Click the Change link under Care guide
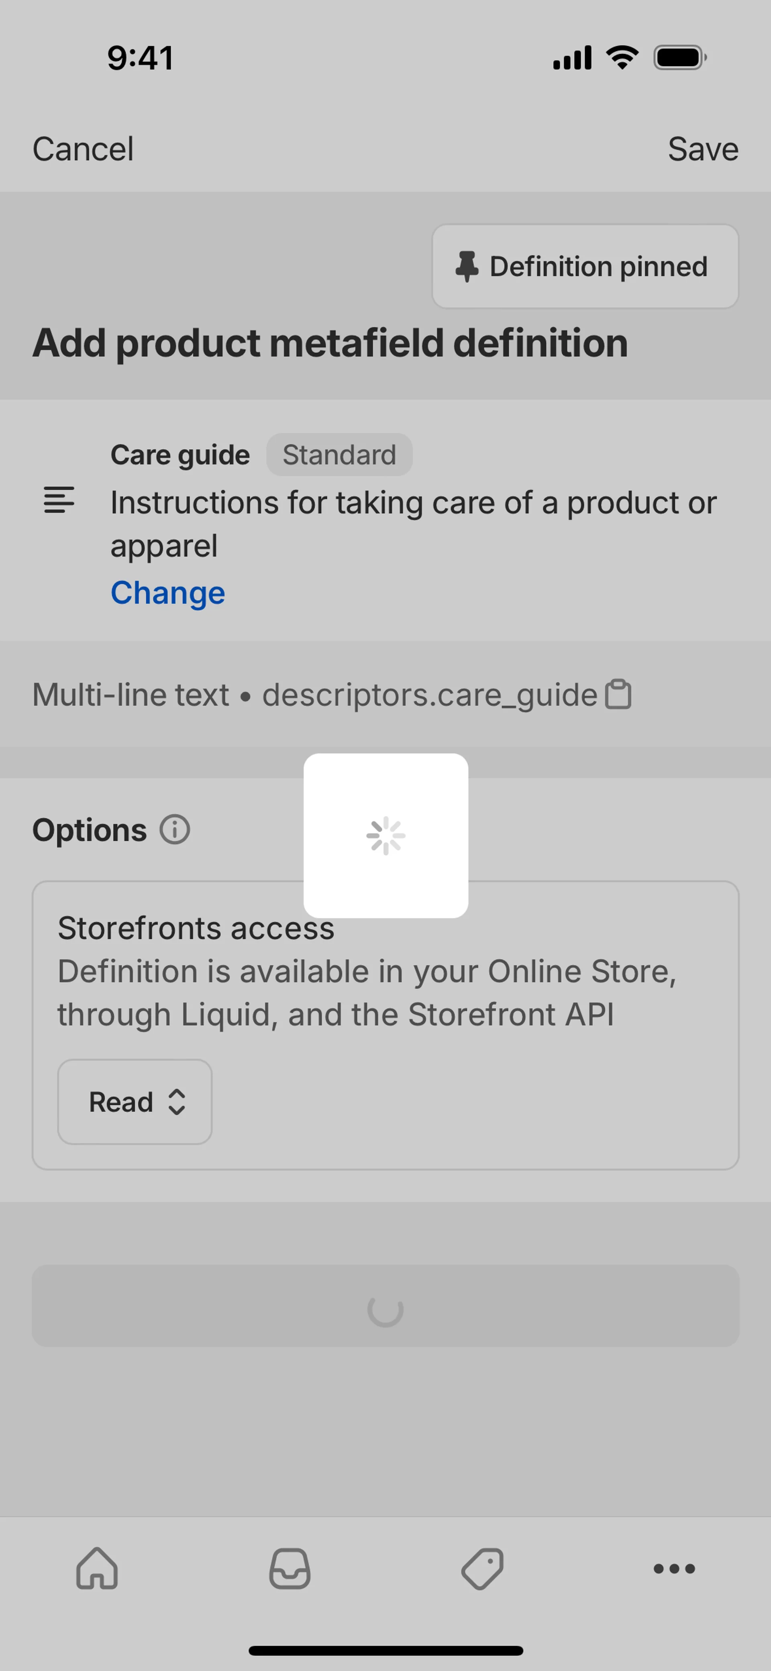Screen dimensions: 771x1671 167,593
